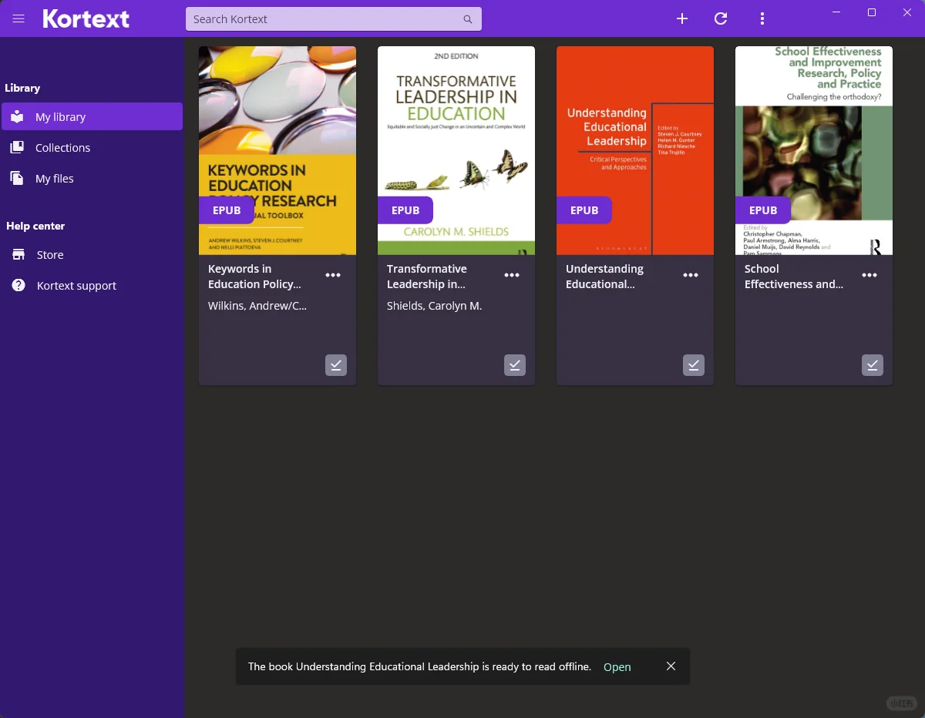The width and height of the screenshot is (925, 718).
Task: Click the Help center section heading
Action: point(35,226)
